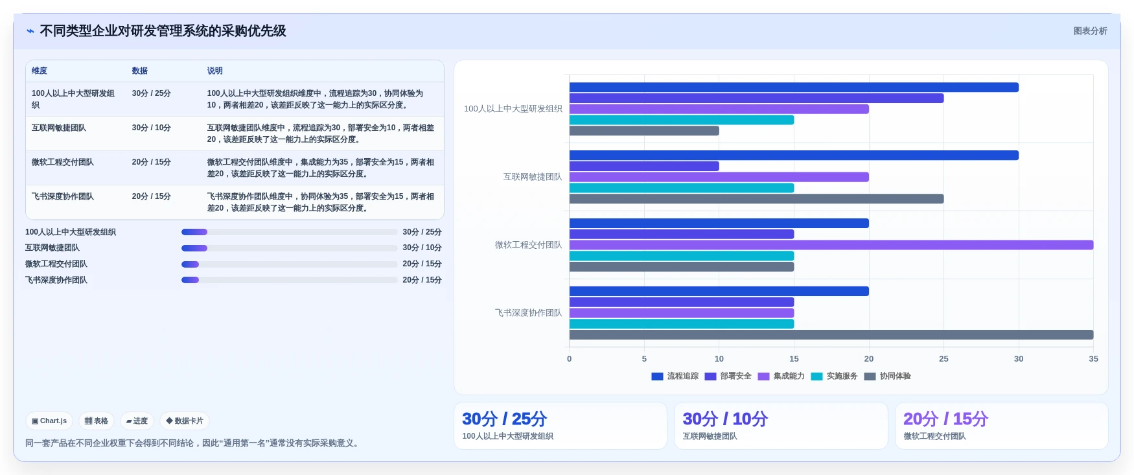Click the 表格 chip

[97, 421]
